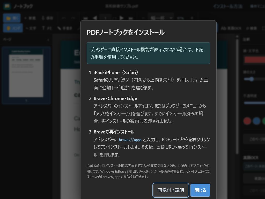Close the dialog with 閉じる
Image resolution: width=265 pixels, height=199 pixels.
200,190
